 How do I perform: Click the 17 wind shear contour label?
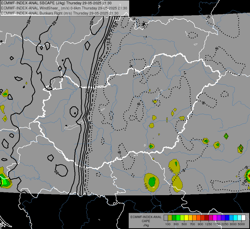pyautogui.click(x=93, y=76)
